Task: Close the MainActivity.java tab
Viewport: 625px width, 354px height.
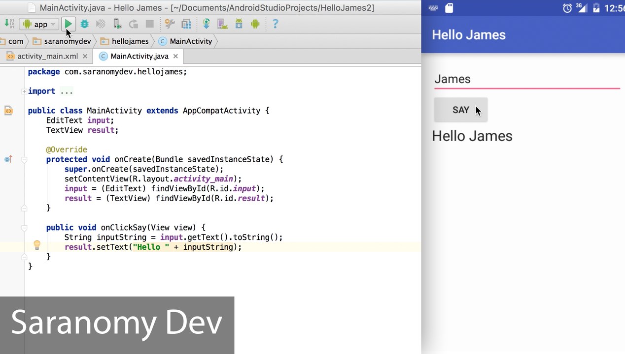Action: tap(175, 57)
